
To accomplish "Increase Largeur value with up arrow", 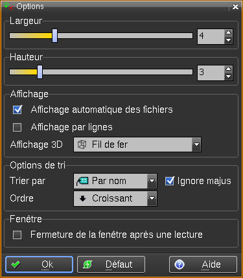I will click(x=229, y=33).
